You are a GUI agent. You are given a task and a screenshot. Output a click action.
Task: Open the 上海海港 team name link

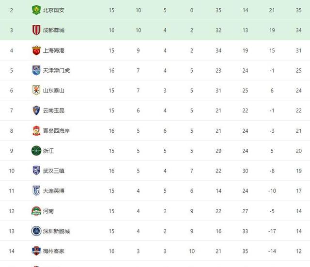pyautogui.click(x=53, y=50)
